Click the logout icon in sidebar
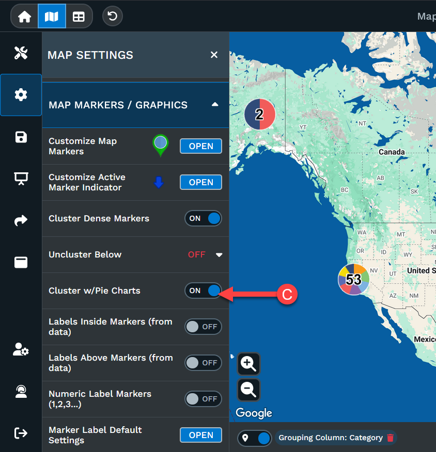The image size is (436, 452). (21, 433)
